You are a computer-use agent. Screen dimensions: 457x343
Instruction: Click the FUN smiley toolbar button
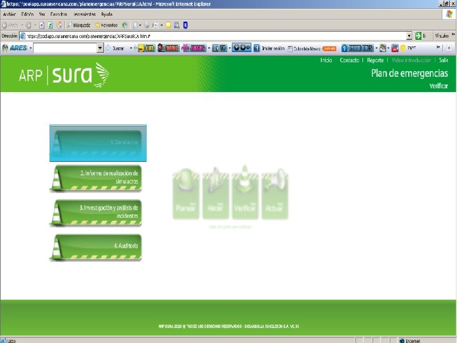pos(147,48)
